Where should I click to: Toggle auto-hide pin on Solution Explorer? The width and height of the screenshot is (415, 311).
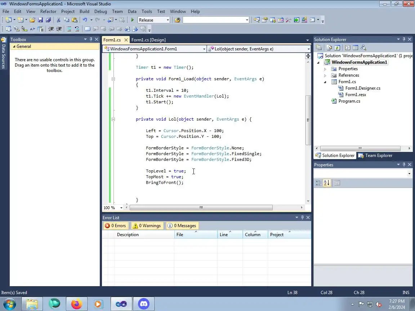point(404,39)
